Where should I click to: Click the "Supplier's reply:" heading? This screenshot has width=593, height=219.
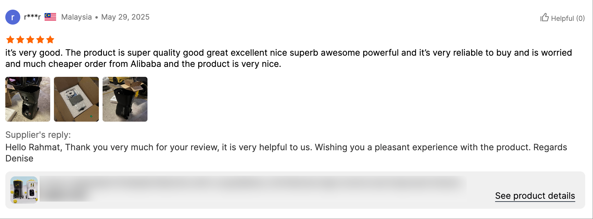click(x=38, y=135)
